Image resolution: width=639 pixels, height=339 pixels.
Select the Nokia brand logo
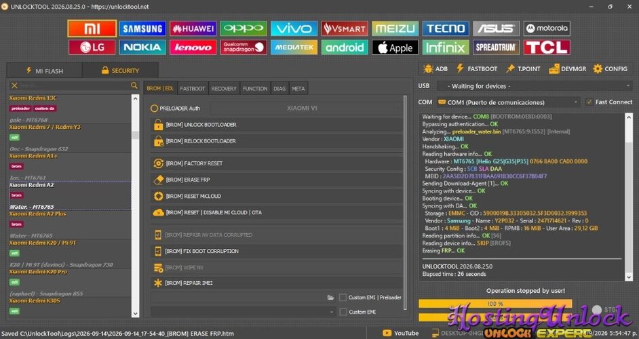coord(142,47)
